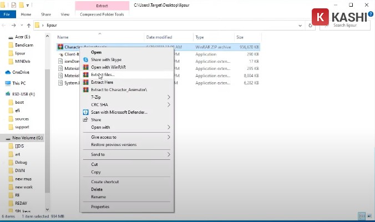Select Properties in the context menu
This screenshot has height=222, width=375.
(x=100, y=206)
